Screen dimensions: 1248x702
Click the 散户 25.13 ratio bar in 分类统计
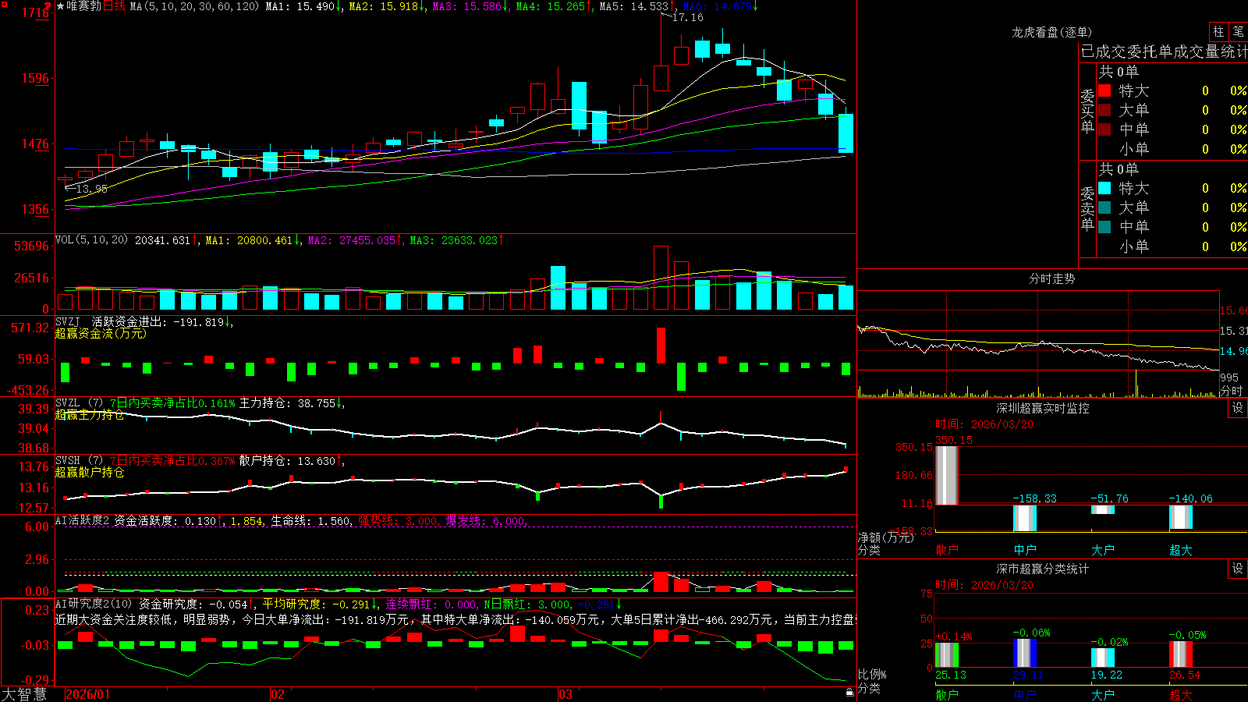click(947, 655)
